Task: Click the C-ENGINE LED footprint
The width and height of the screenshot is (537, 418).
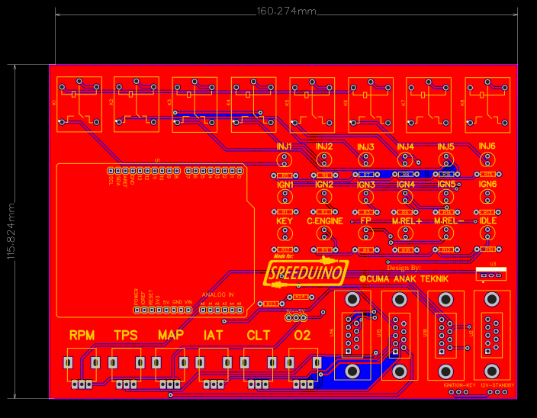Action: click(325, 235)
